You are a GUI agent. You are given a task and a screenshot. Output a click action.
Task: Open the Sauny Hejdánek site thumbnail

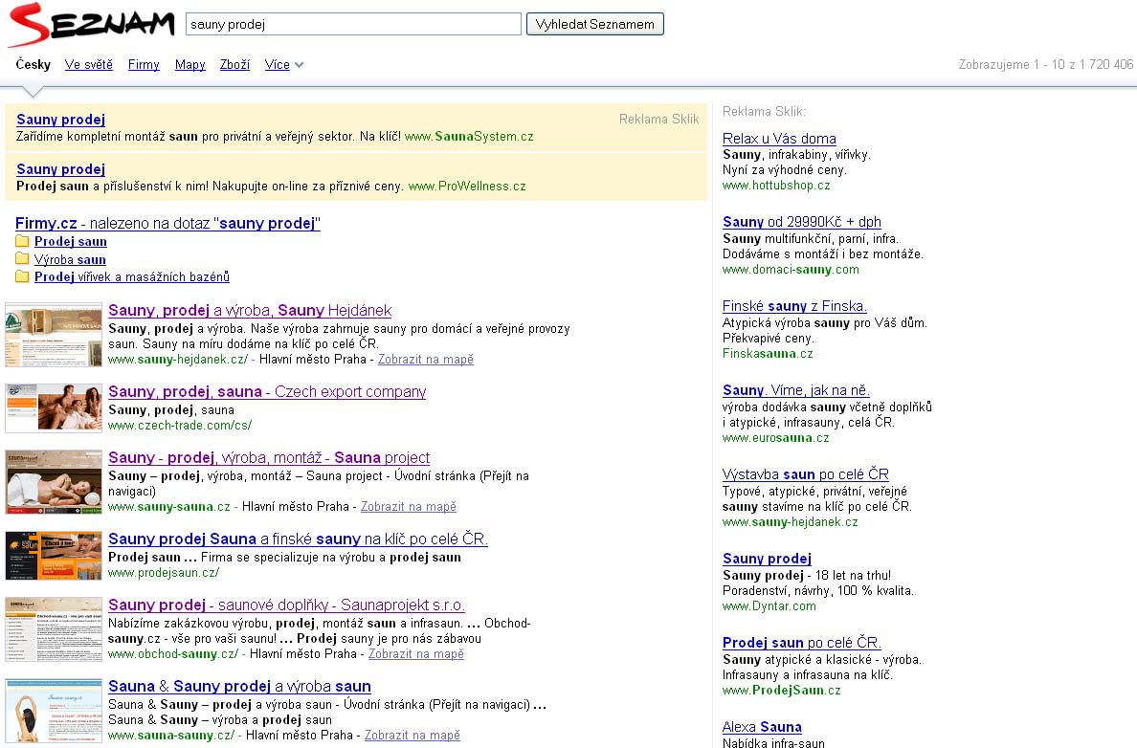tap(54, 335)
